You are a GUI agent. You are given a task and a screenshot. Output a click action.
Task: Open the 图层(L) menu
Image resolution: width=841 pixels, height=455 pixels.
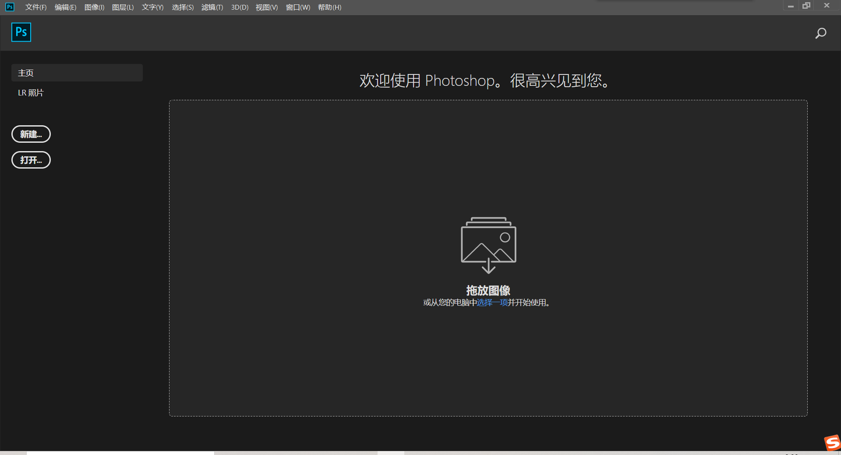click(123, 7)
